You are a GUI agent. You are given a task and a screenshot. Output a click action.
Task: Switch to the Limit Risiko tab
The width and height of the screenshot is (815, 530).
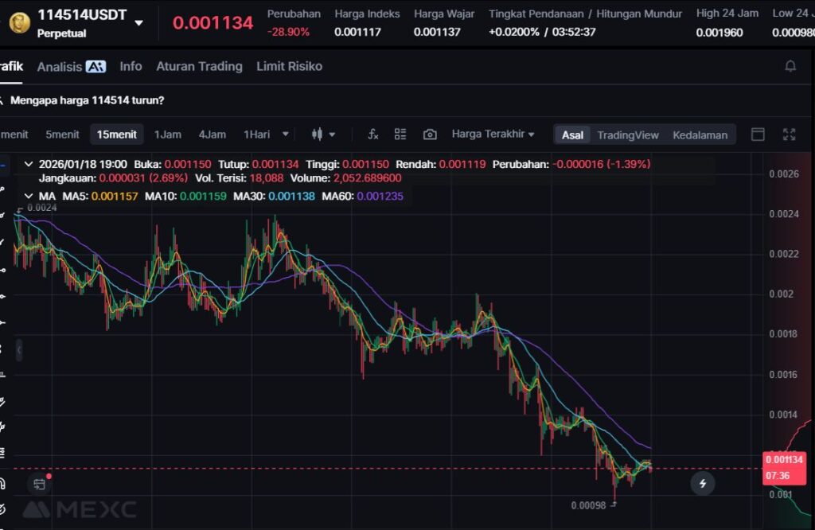point(289,66)
